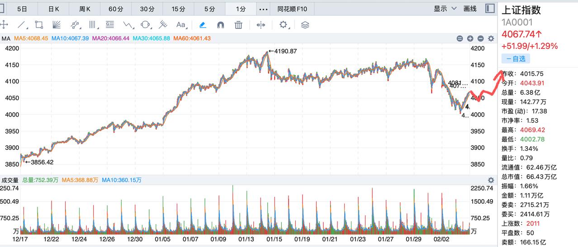Screen dimensions: 578x247
Task: Toggle the magnet snap tool
Action: [x=221, y=25]
